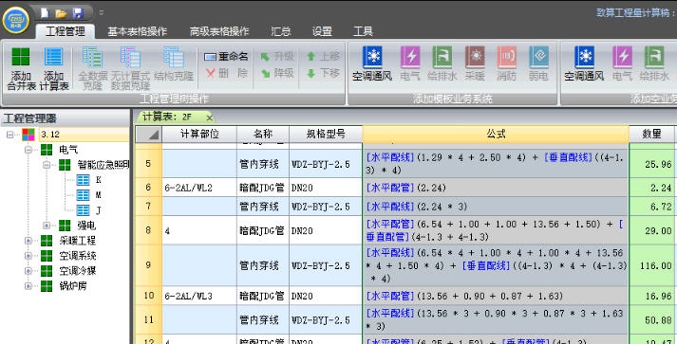Viewport: 677px width, 344px height.
Task: Open calculation sheet M in tree
Action: pos(98,195)
